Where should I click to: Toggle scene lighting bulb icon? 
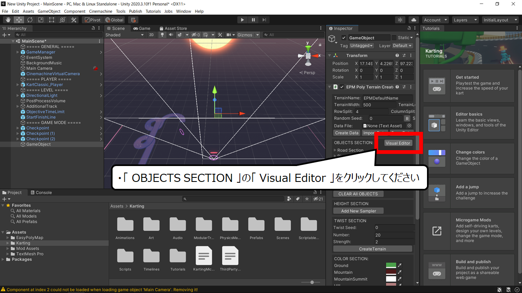162,35
